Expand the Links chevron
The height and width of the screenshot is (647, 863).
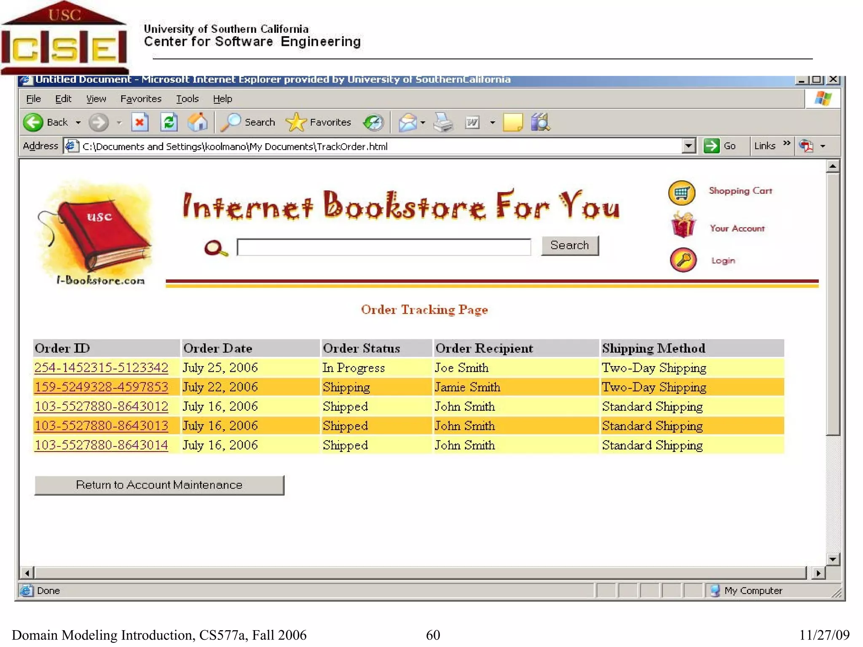click(x=786, y=144)
